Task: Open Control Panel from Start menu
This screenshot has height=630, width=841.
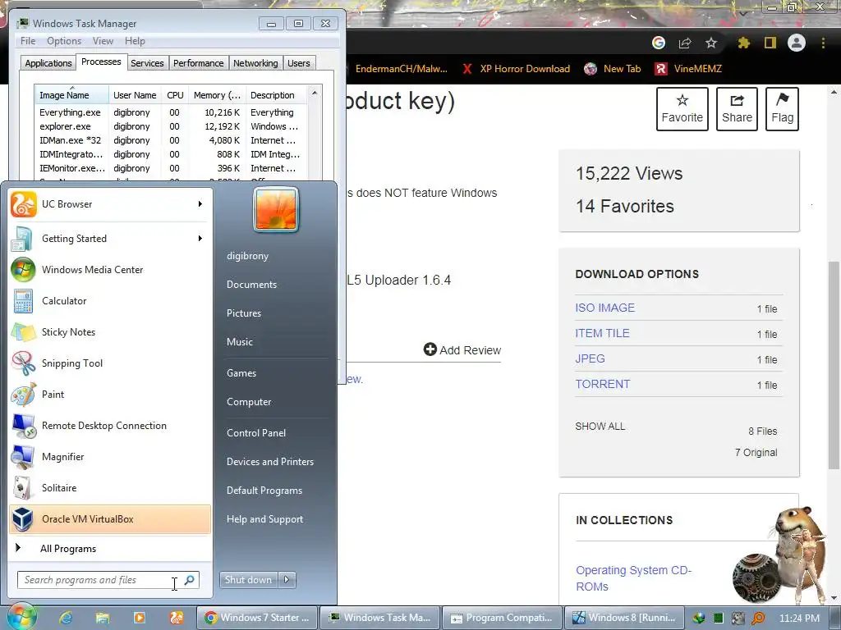Action: [256, 433]
